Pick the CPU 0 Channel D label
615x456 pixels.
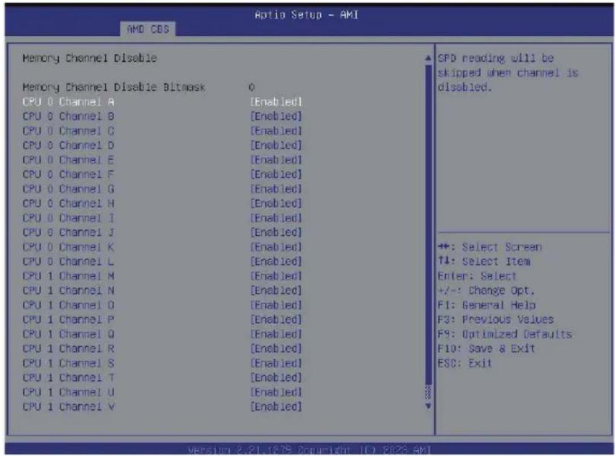click(x=68, y=145)
